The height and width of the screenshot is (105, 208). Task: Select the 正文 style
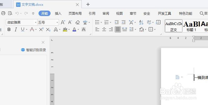click(x=174, y=26)
